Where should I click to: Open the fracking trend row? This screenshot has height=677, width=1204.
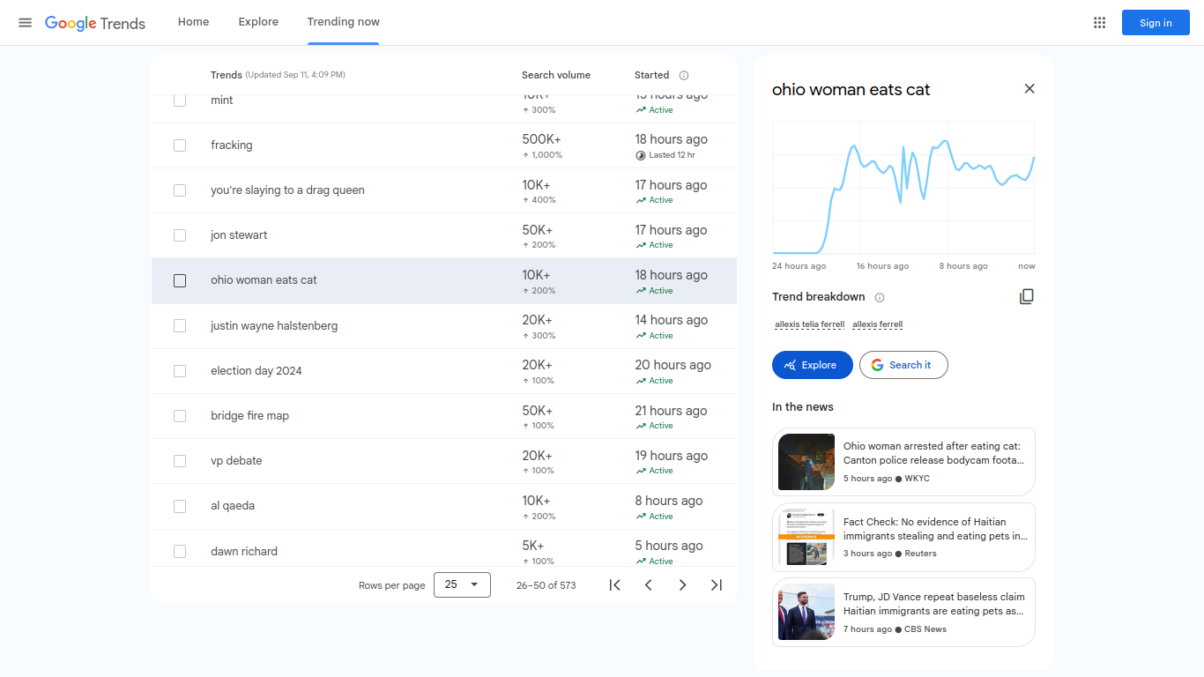(444, 145)
